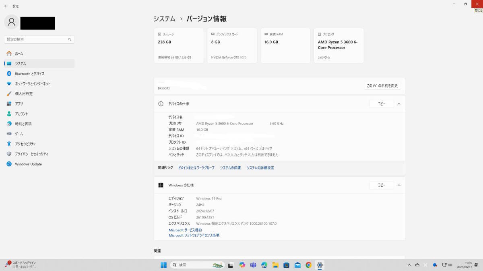
Task: Click the install date 2024/12/07
Action: tap(205, 211)
